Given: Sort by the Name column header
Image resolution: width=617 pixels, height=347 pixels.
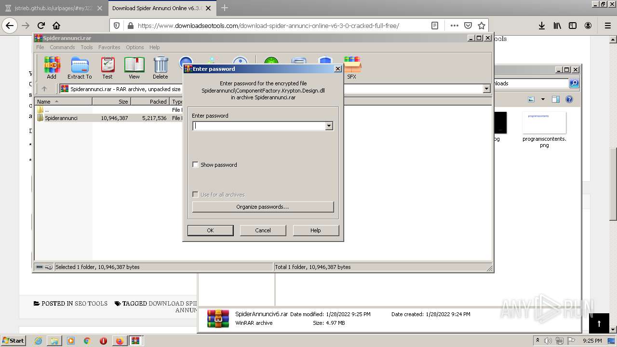Looking at the screenshot, I should (64, 102).
